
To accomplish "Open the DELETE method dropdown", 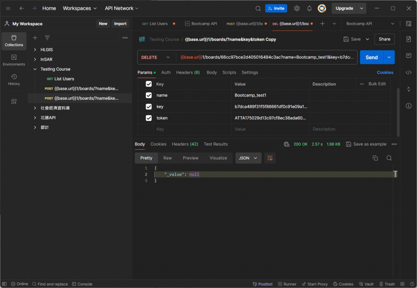I will tap(156, 57).
